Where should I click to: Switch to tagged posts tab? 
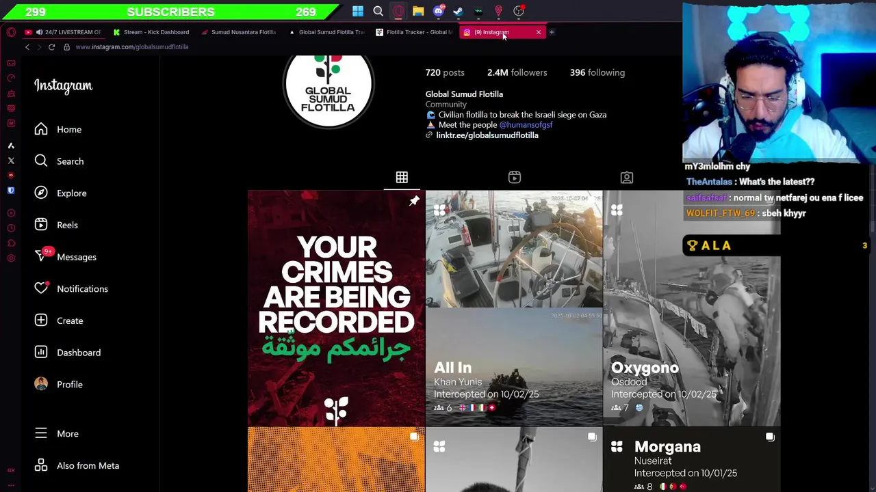pos(627,178)
